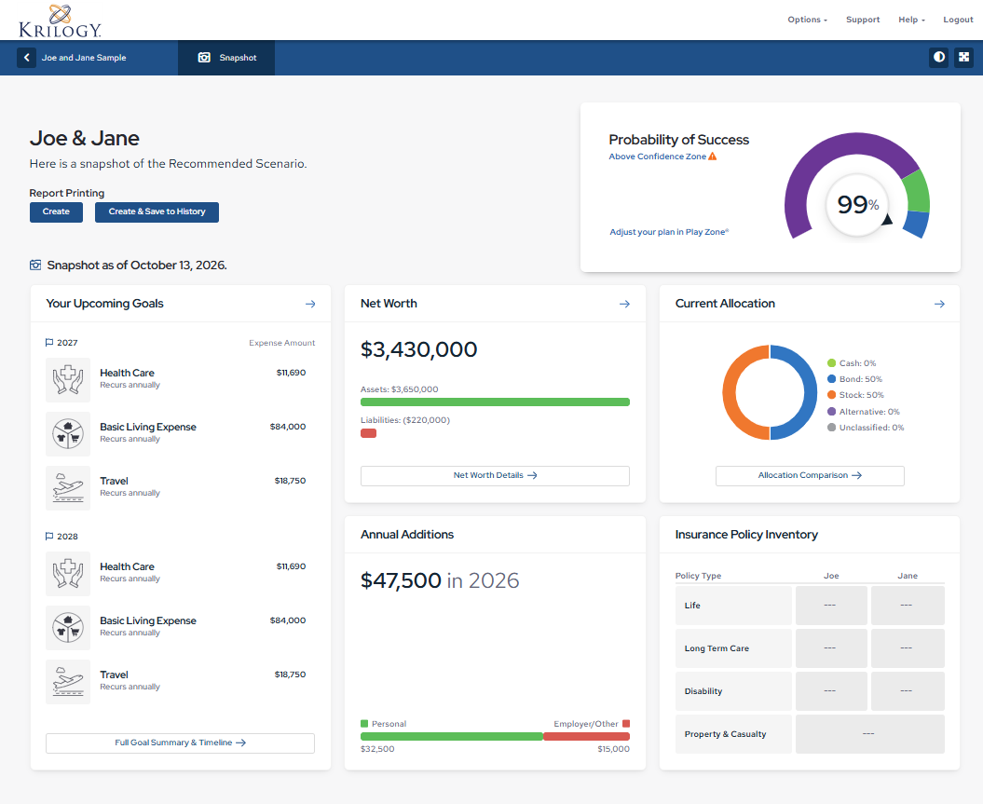
Task: Click 2028 Health Care hands icon
Action: click(x=68, y=573)
